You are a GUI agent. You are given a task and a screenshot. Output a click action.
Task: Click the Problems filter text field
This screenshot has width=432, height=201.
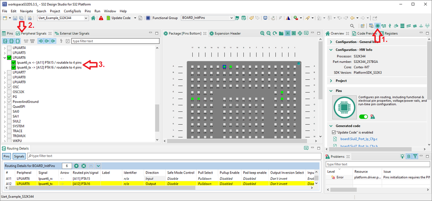pyautogui.click(x=377, y=164)
